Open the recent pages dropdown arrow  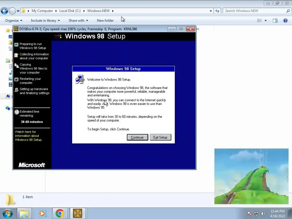coord(18,11)
